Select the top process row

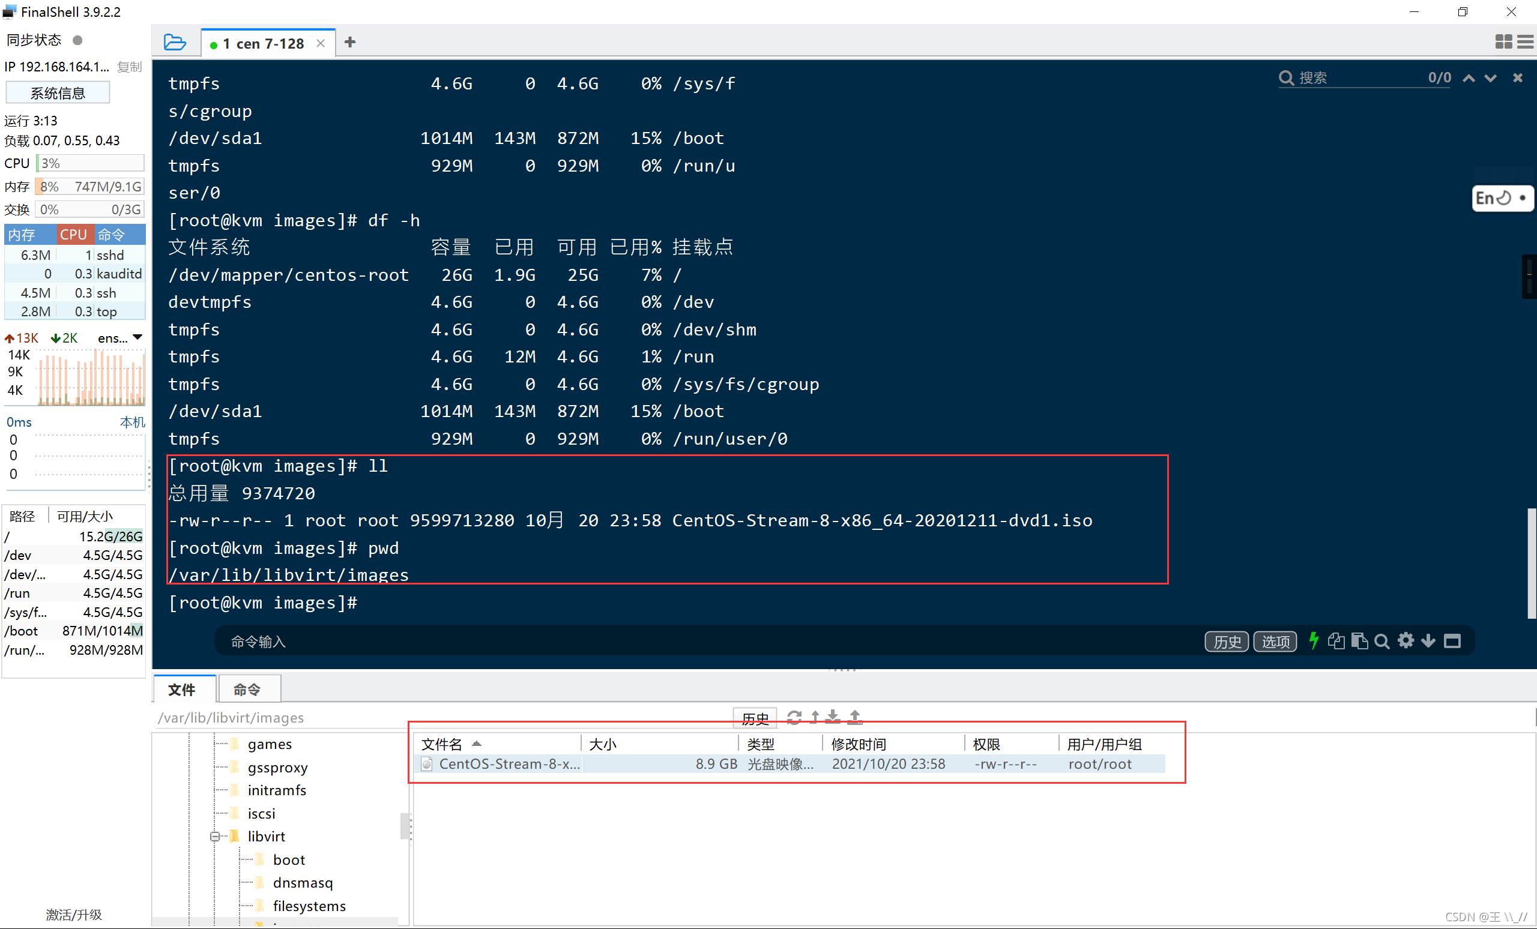tap(75, 311)
